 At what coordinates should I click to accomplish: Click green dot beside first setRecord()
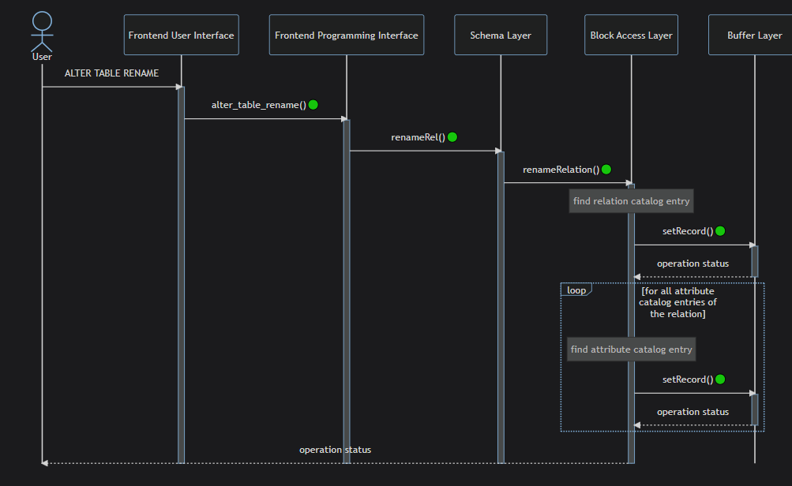pos(720,230)
